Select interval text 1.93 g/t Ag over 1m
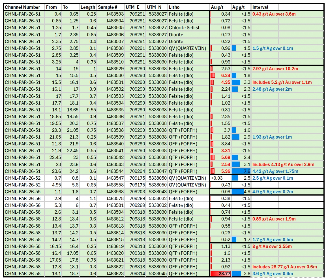Screen dimensions: 326x280 tap(272, 137)
